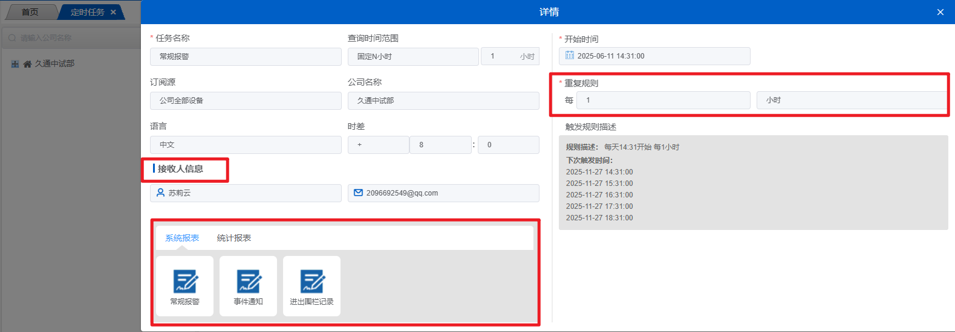
Task: Open the 订阅源 dropdown 公司全部设备
Action: (246, 101)
